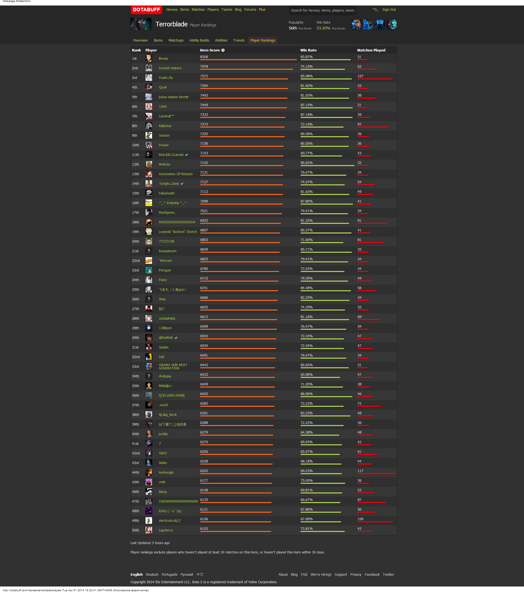Click Beesa's player avatar

point(149,59)
